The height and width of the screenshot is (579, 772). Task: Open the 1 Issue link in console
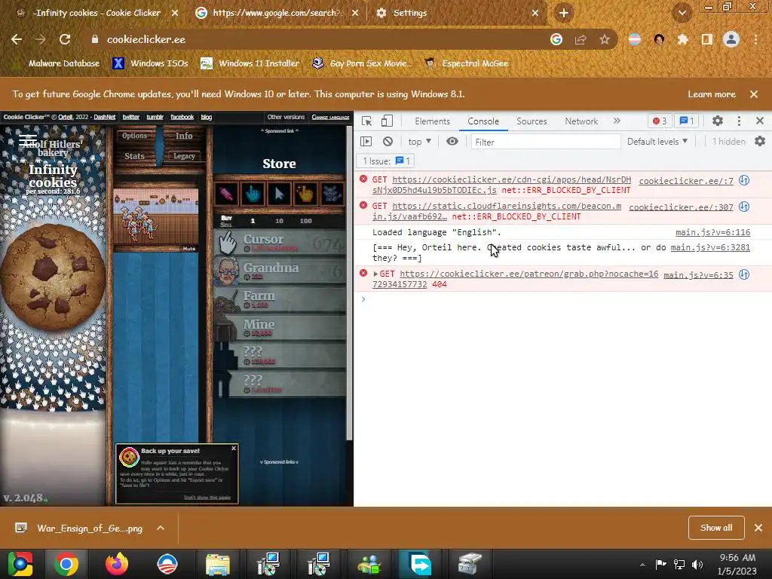[x=386, y=161]
